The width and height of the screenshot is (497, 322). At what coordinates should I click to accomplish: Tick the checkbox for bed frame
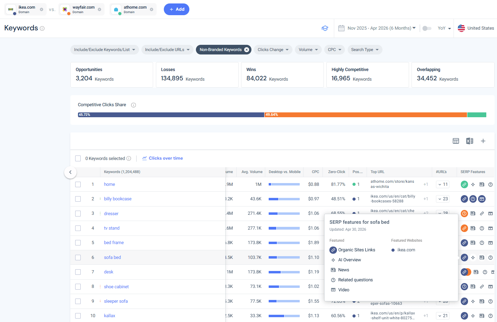[x=78, y=243]
